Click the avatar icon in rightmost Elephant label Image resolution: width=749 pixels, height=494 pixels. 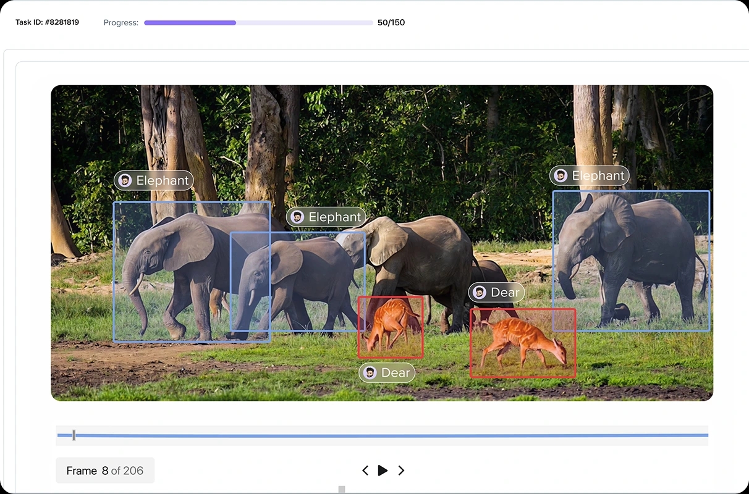pos(561,176)
